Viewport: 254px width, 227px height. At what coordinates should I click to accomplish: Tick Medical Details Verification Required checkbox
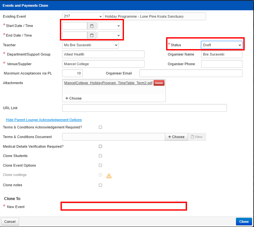tap(100, 146)
